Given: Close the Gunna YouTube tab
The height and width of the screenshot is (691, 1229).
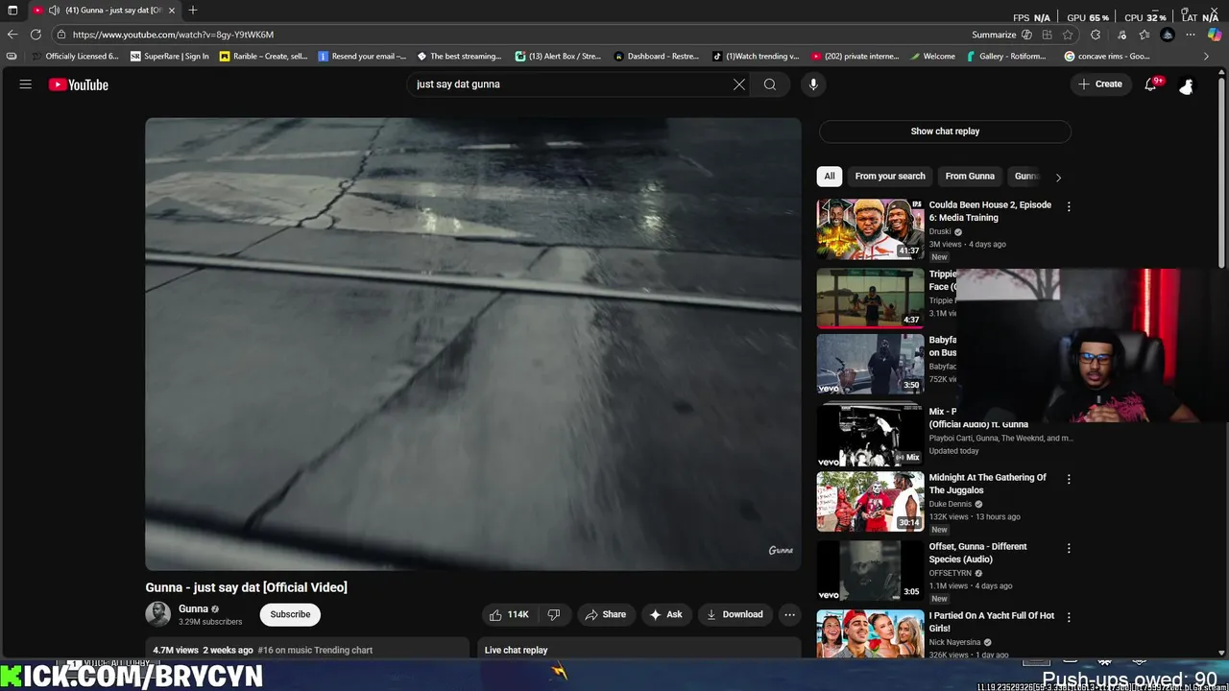Looking at the screenshot, I should coord(172,11).
